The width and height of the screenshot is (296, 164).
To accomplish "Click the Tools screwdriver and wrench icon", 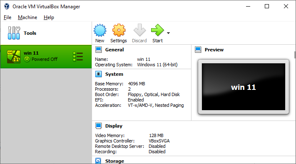I will 14,33.
